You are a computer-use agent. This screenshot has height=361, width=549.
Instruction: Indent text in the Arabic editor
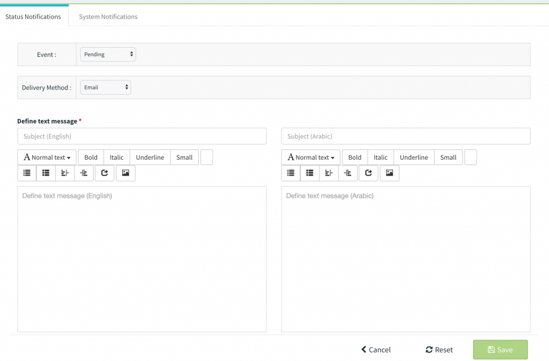[x=347, y=173]
